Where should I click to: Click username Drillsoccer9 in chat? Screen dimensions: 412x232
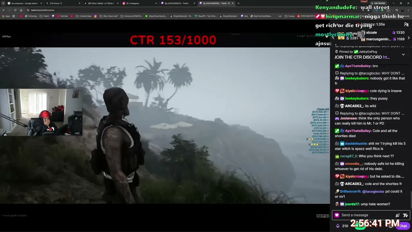(x=350, y=191)
